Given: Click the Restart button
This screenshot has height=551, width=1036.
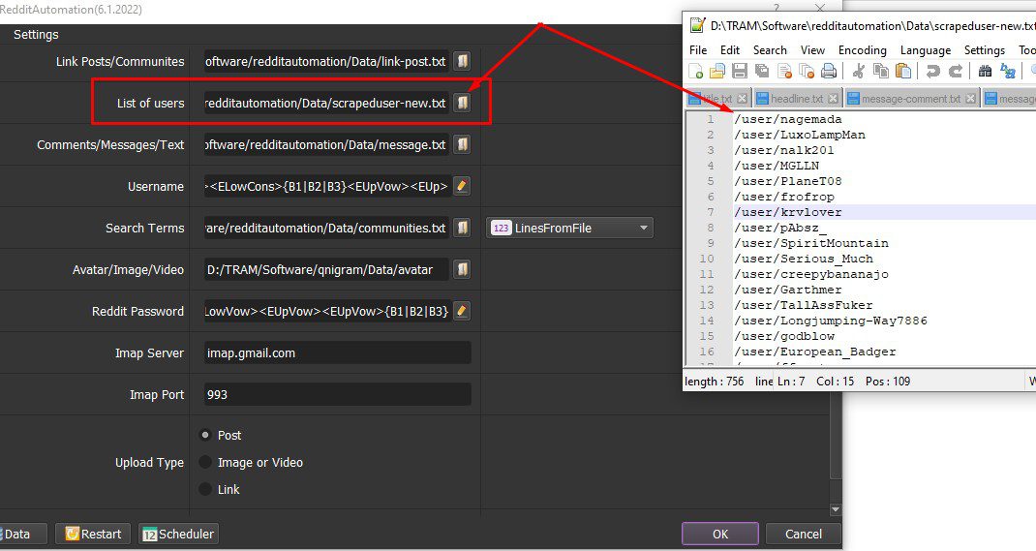Looking at the screenshot, I should pyautogui.click(x=93, y=534).
